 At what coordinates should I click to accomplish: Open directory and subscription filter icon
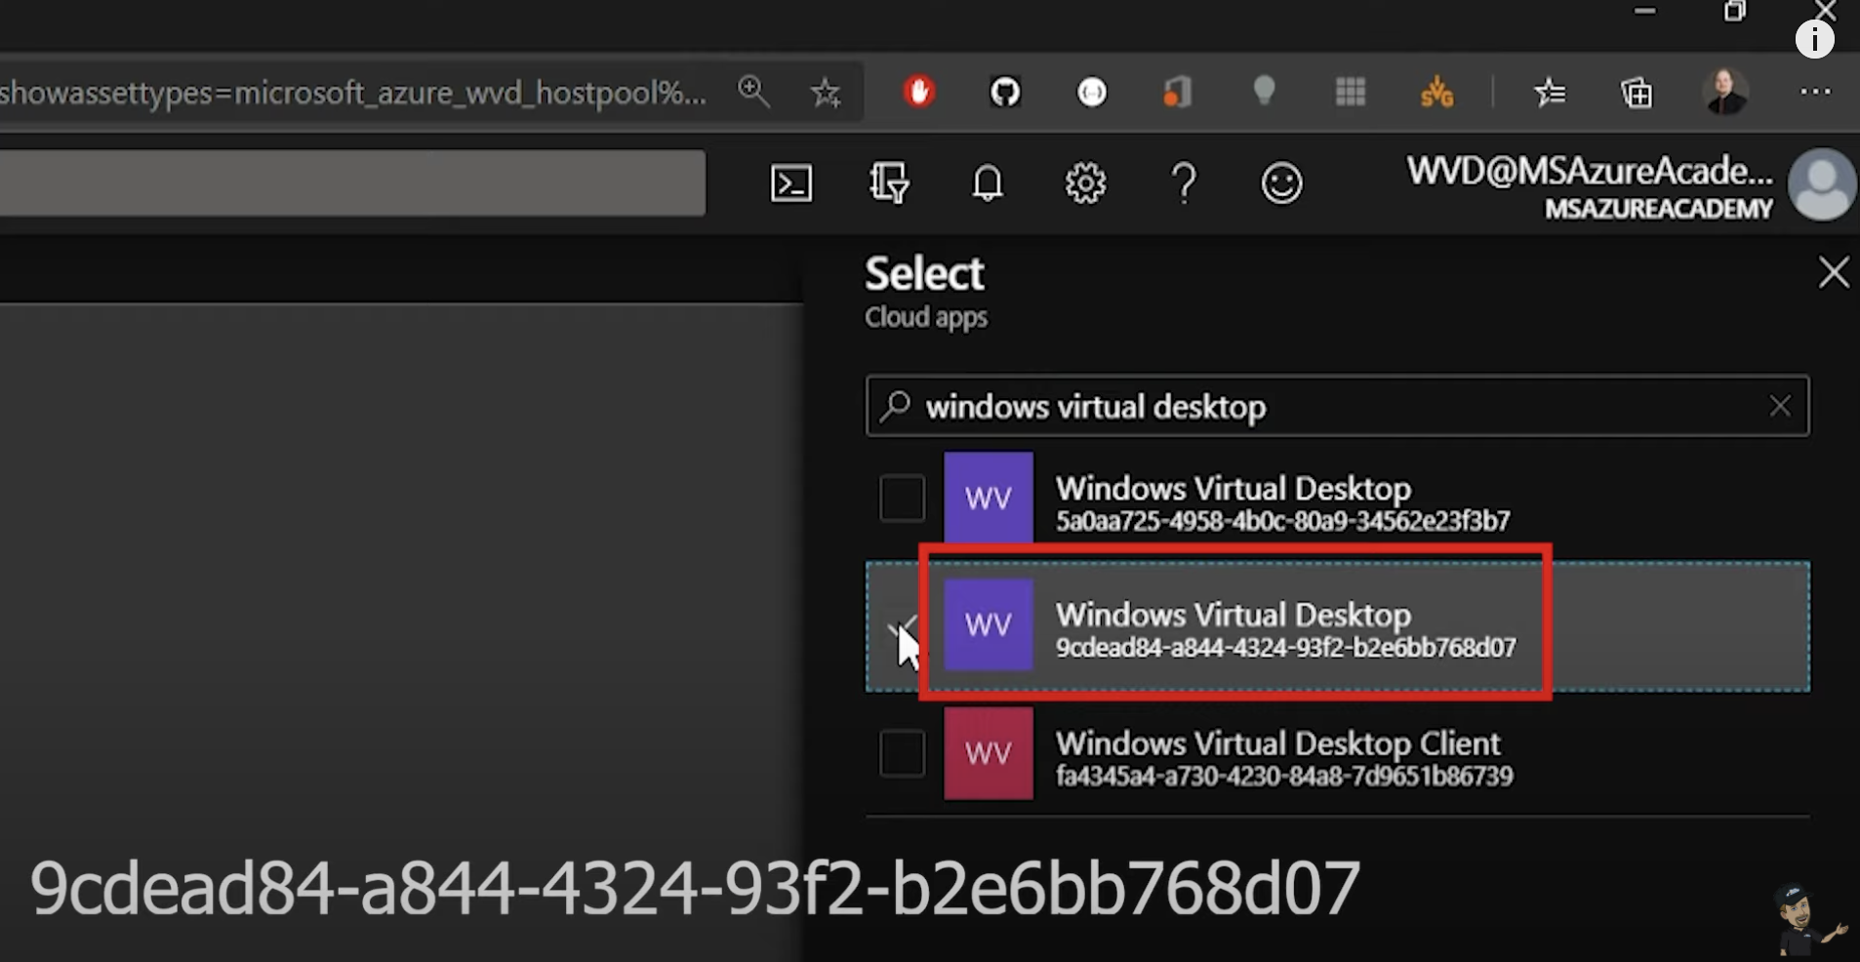(889, 183)
